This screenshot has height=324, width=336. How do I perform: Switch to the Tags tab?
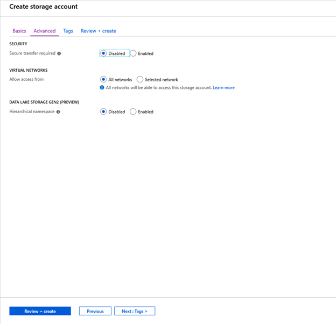[x=68, y=31]
